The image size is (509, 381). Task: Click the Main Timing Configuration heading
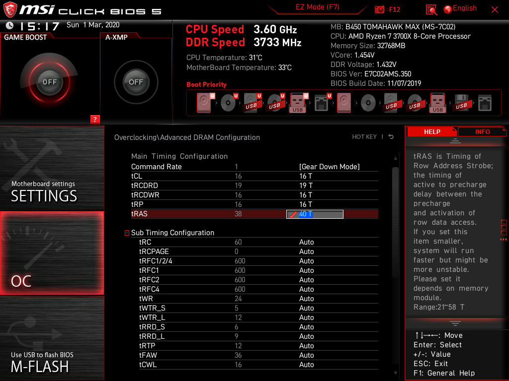(x=179, y=156)
